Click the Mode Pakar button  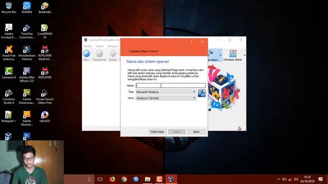tap(157, 132)
